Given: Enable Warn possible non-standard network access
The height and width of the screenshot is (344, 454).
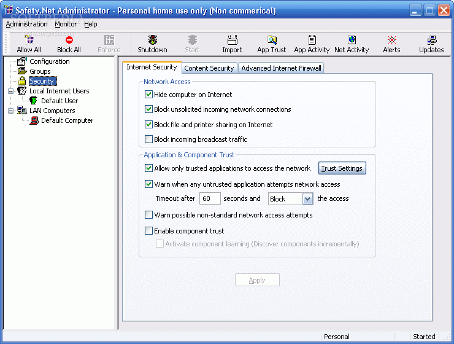Looking at the screenshot, I should 149,215.
